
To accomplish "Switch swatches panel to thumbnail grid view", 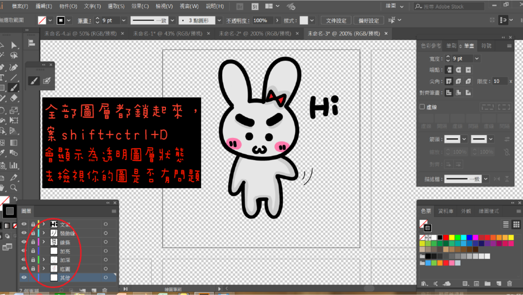I will point(516,224).
